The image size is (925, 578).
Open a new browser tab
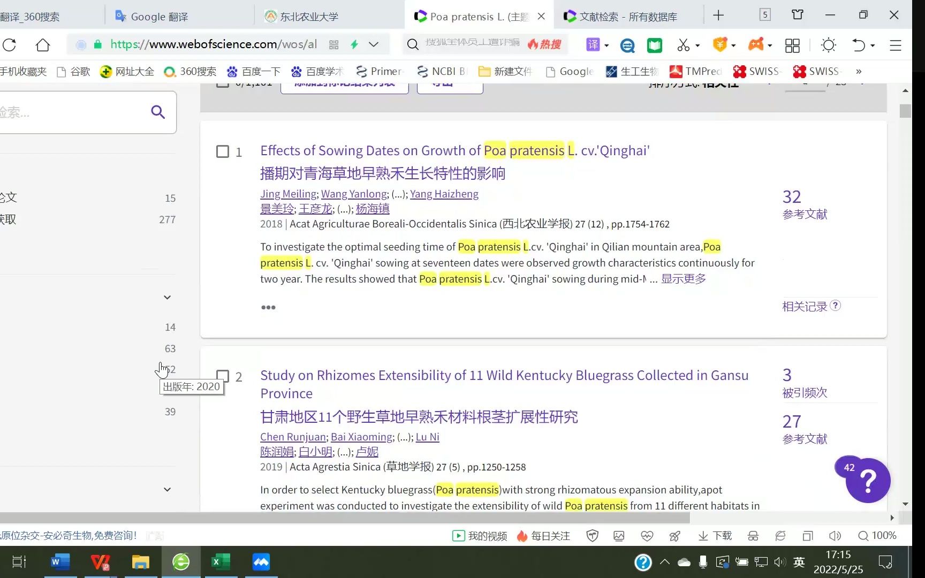718,16
